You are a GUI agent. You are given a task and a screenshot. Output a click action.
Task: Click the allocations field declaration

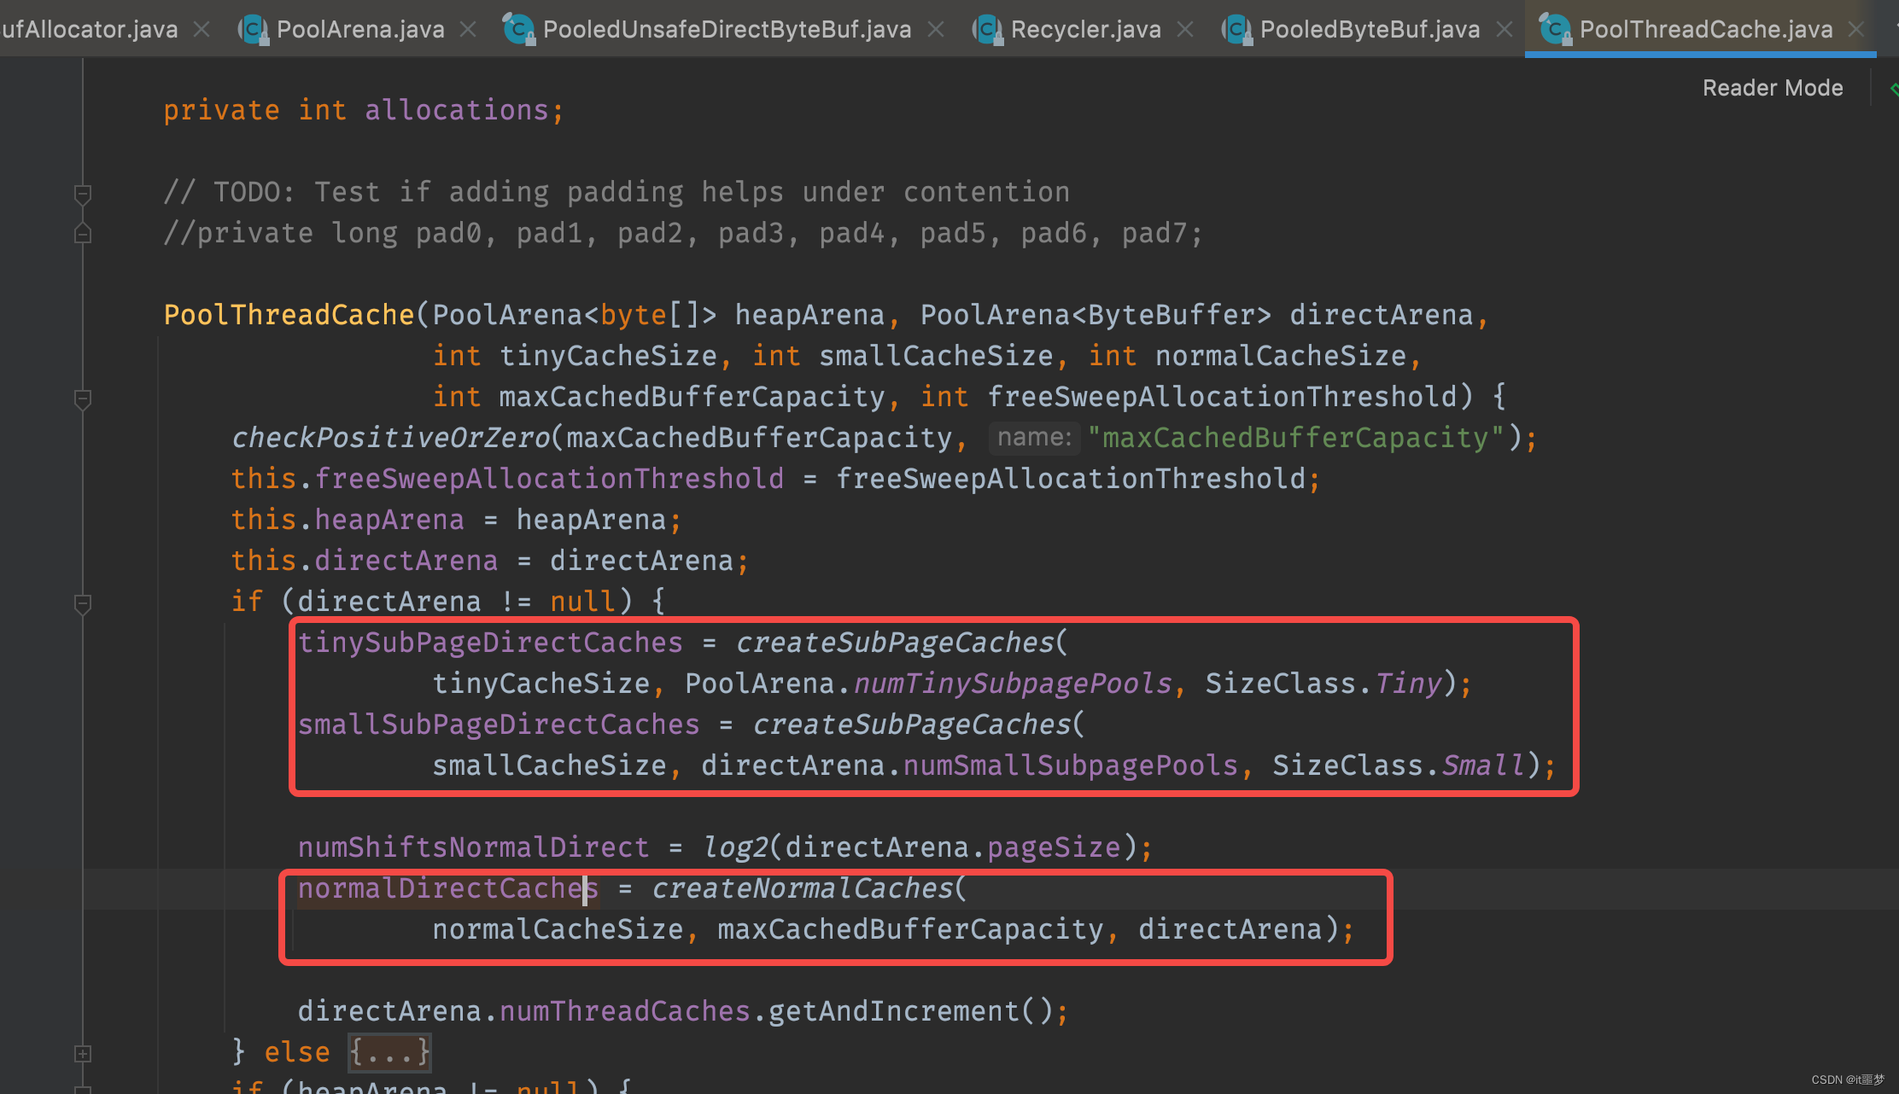(457, 110)
